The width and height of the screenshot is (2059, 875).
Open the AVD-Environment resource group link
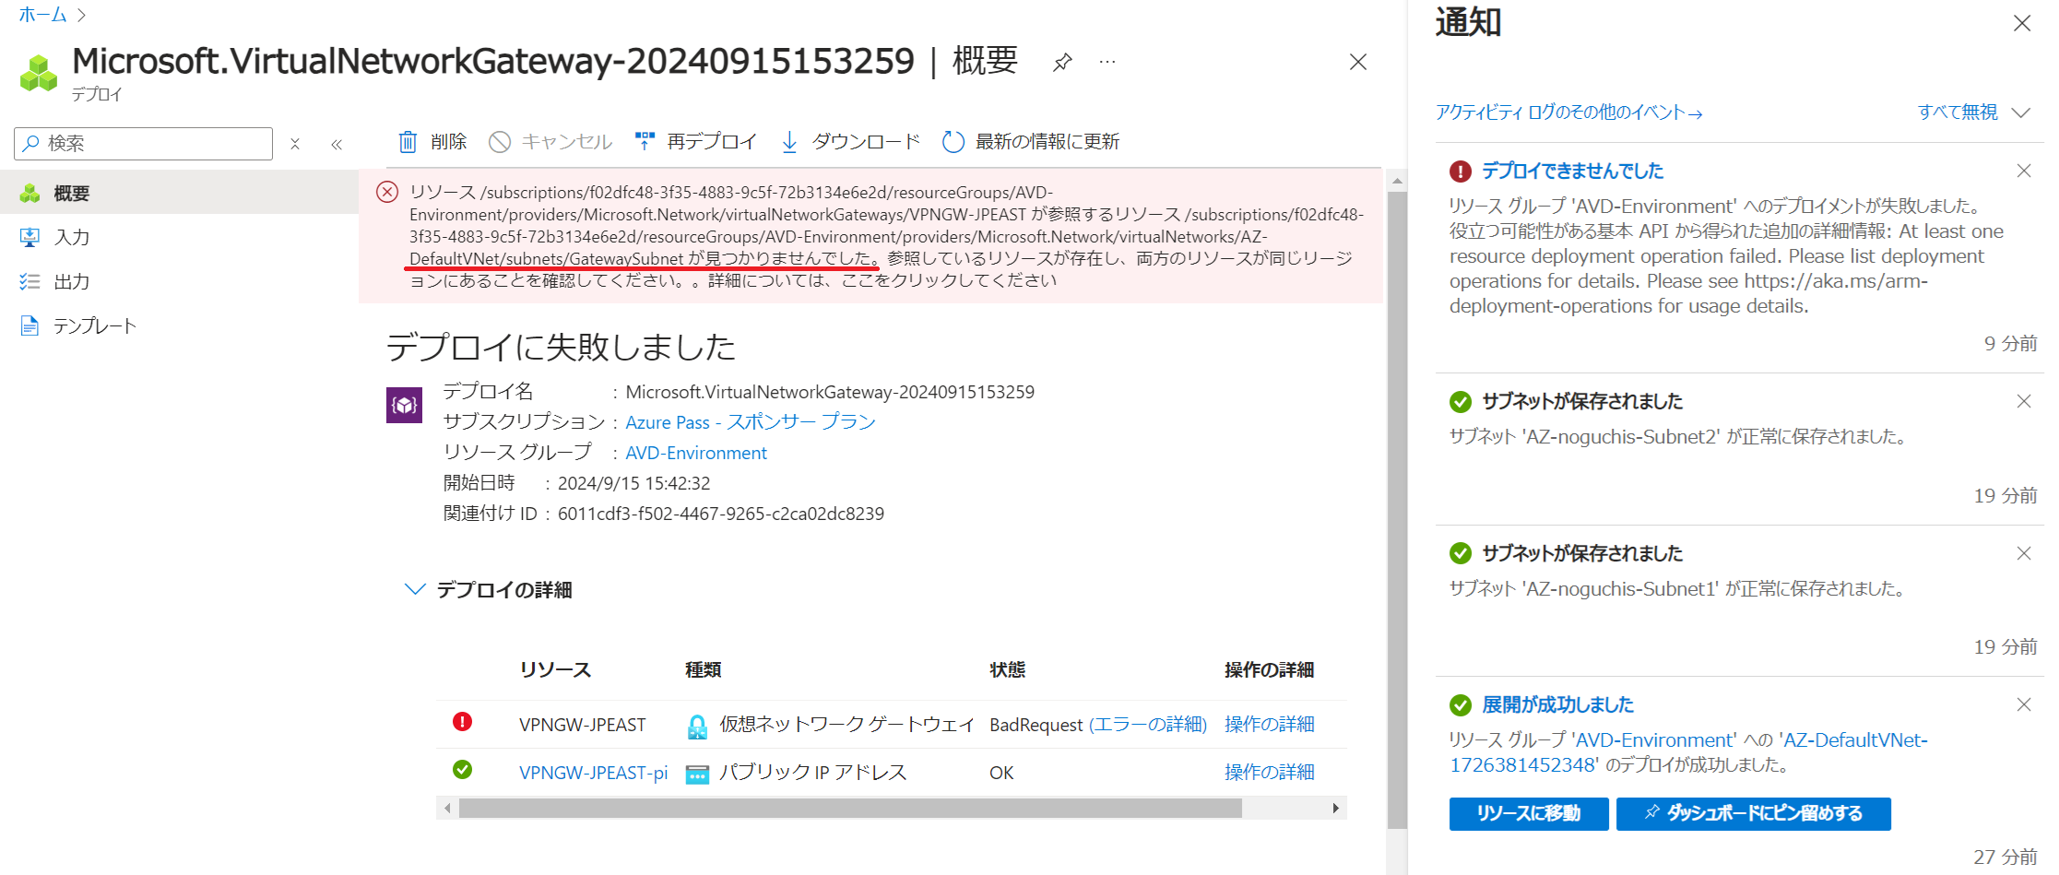point(696,453)
